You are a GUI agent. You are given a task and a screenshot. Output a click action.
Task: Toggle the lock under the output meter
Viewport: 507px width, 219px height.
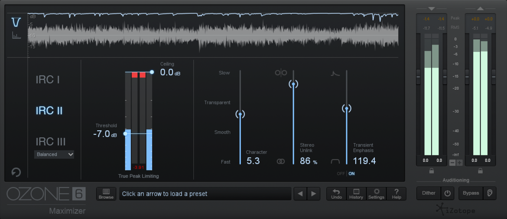tap(480, 171)
